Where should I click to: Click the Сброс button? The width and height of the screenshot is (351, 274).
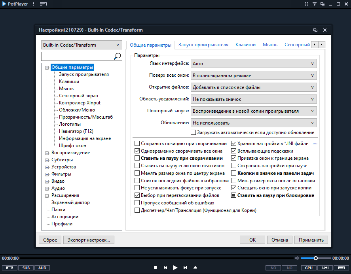tap(50, 240)
